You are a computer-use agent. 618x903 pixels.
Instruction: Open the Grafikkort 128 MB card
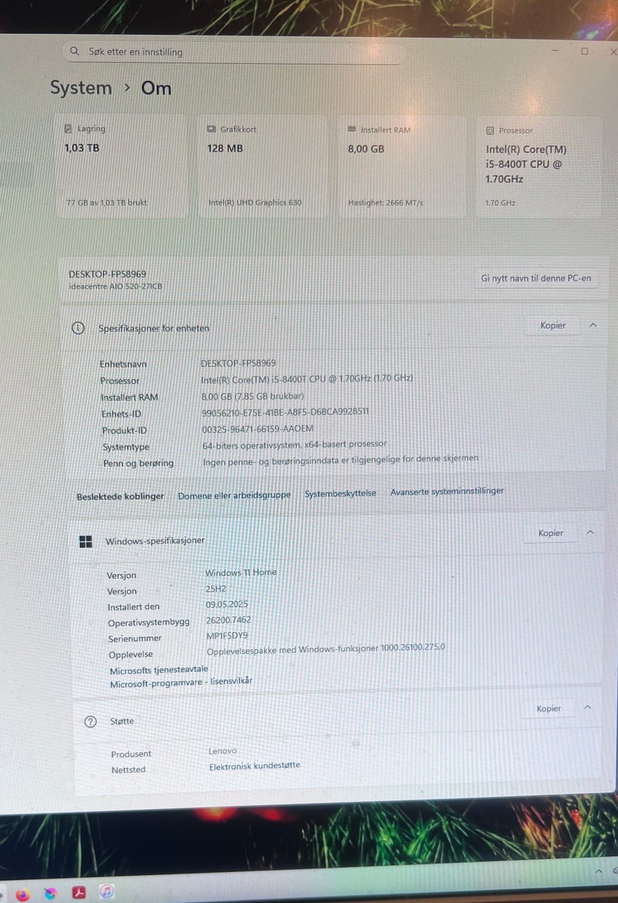[262, 166]
